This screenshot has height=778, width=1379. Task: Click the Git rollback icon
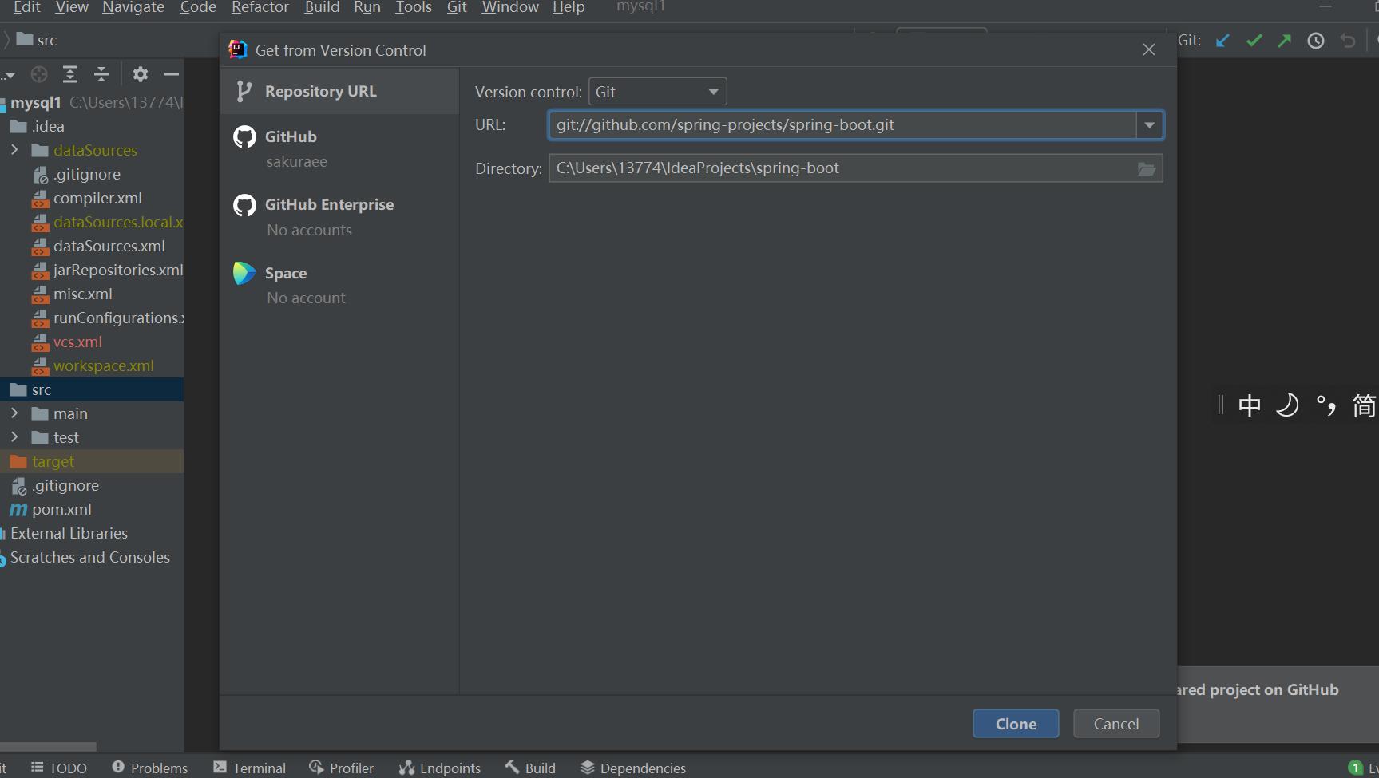coord(1348,41)
